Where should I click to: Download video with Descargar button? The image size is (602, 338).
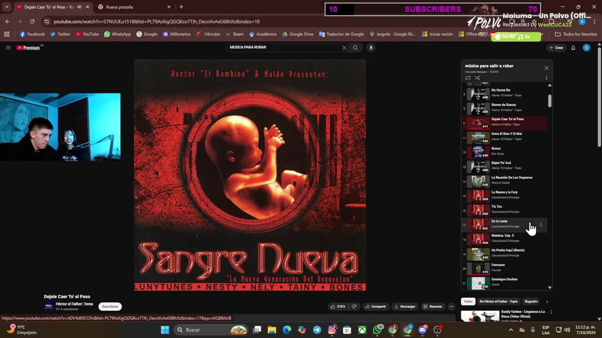click(404, 307)
